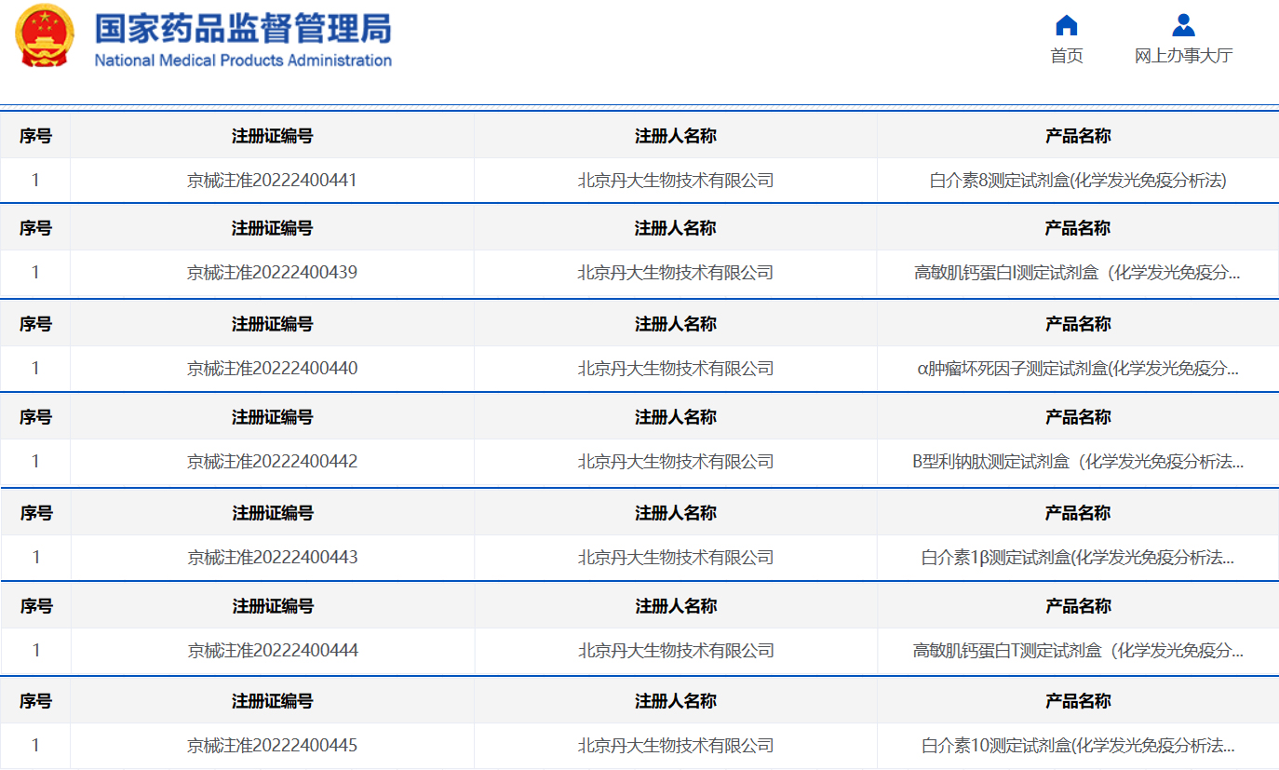Click 北京丹大生物技术有限公司 in the 20222400443 row
Image resolution: width=1279 pixels, height=770 pixels.
(x=676, y=558)
